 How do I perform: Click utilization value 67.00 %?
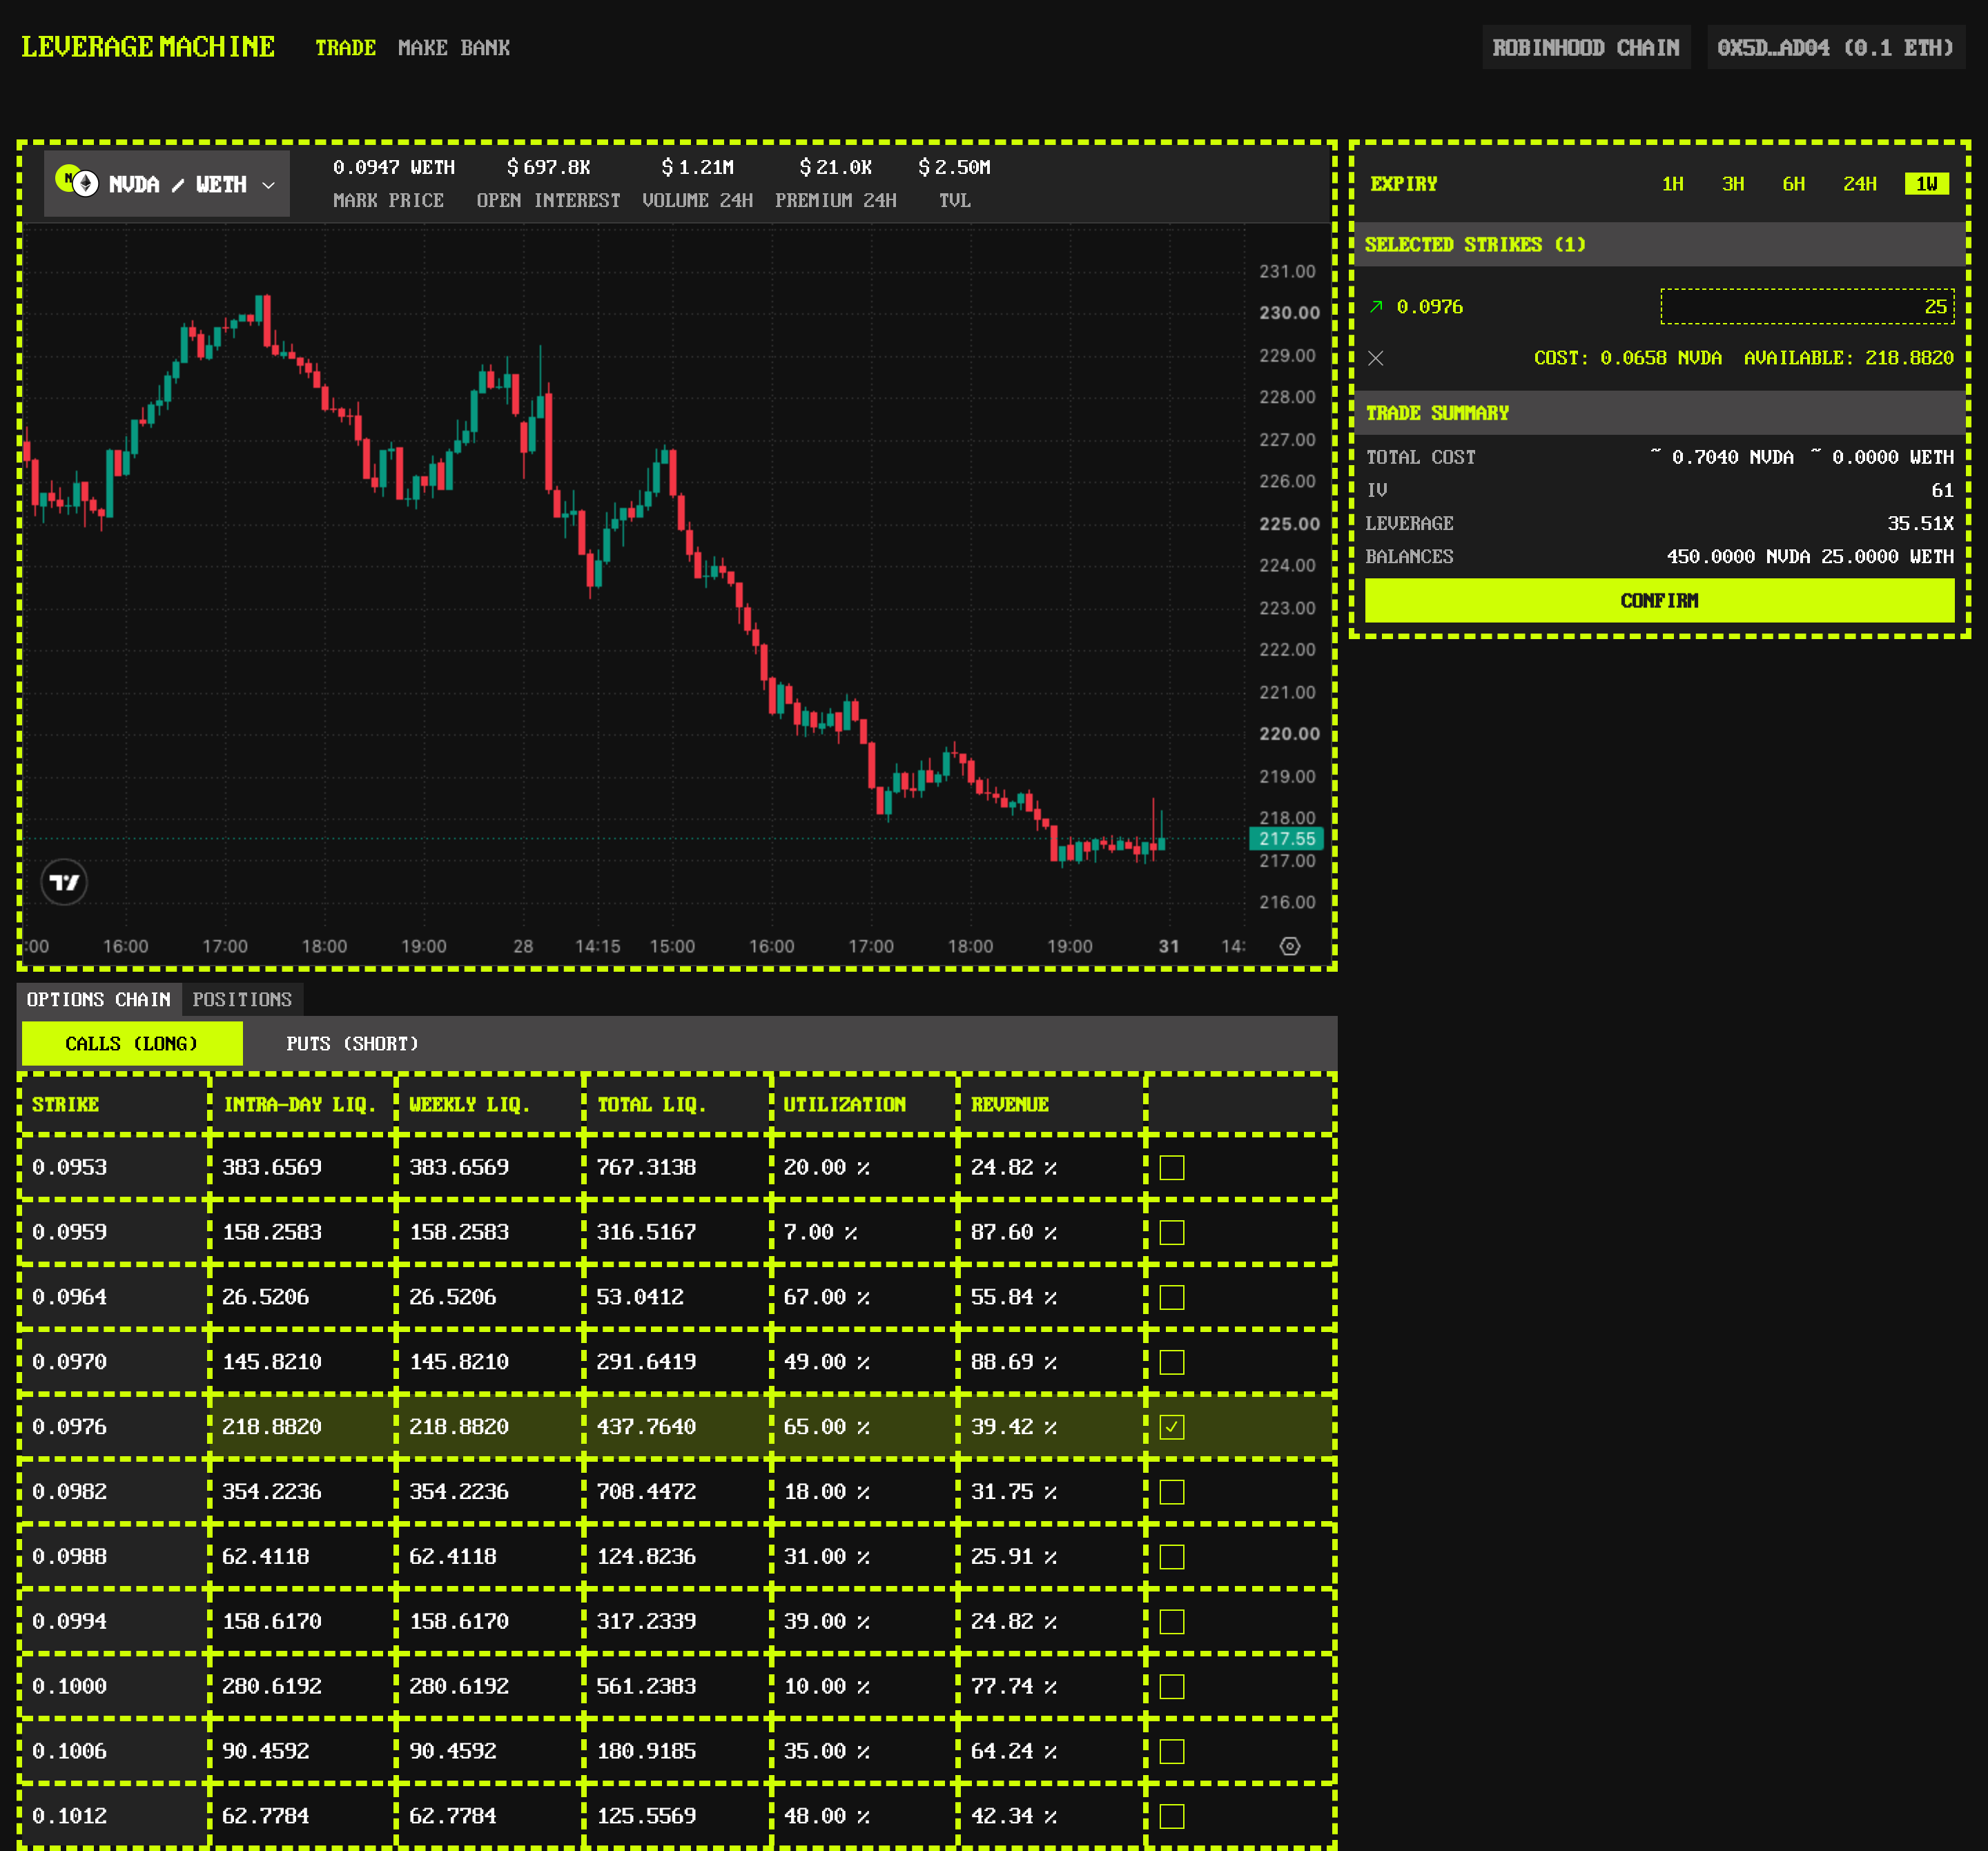[827, 1297]
